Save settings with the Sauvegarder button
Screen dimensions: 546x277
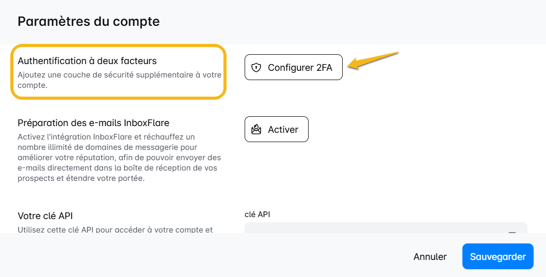pyautogui.click(x=497, y=257)
